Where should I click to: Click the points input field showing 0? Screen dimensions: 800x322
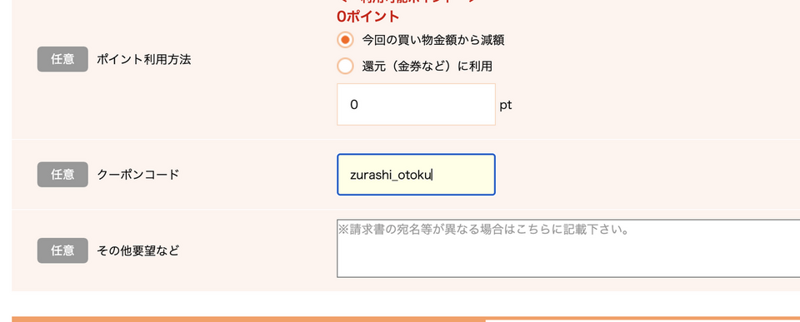coord(416,105)
